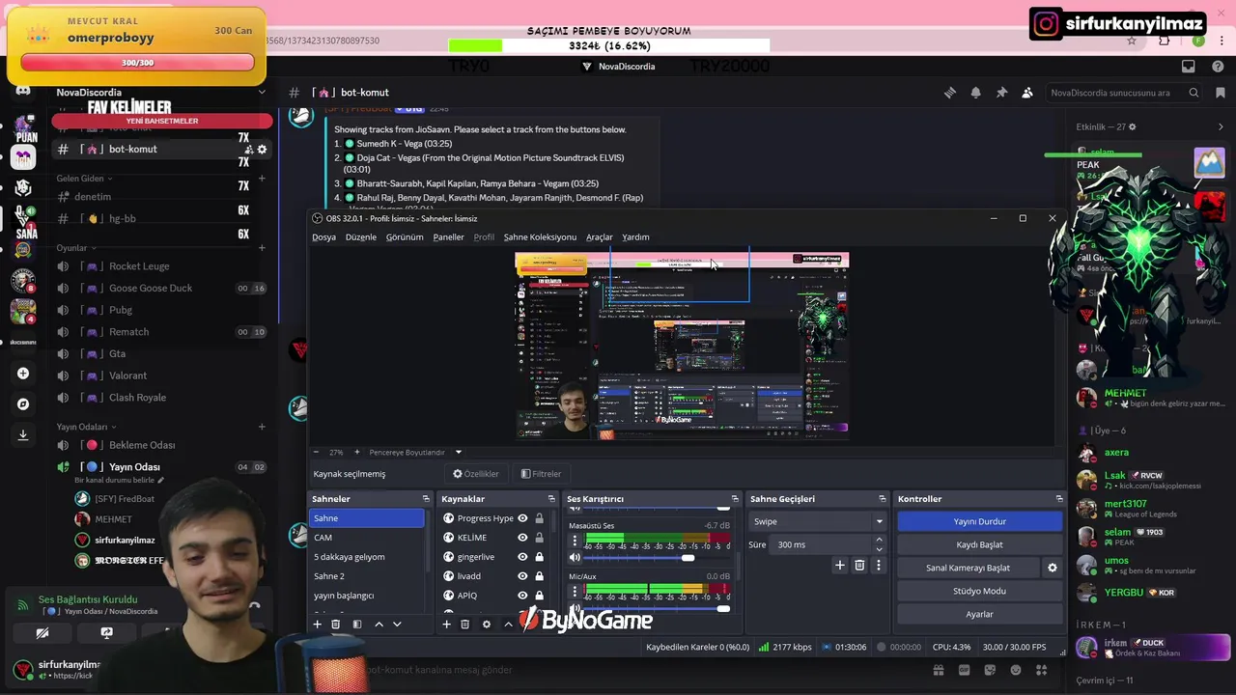Open Sahne Koleksiyonu menu in OBS
Viewport: 1236px width, 695px height.
pyautogui.click(x=540, y=237)
